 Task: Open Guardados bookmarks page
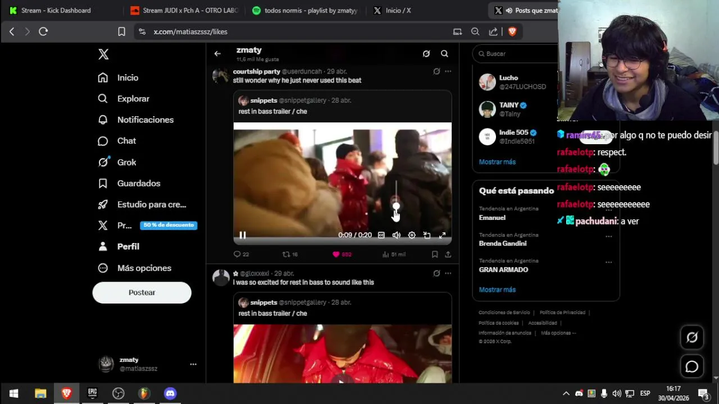point(129,183)
